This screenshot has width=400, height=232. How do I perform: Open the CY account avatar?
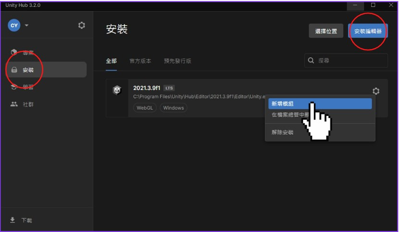[x=14, y=26]
